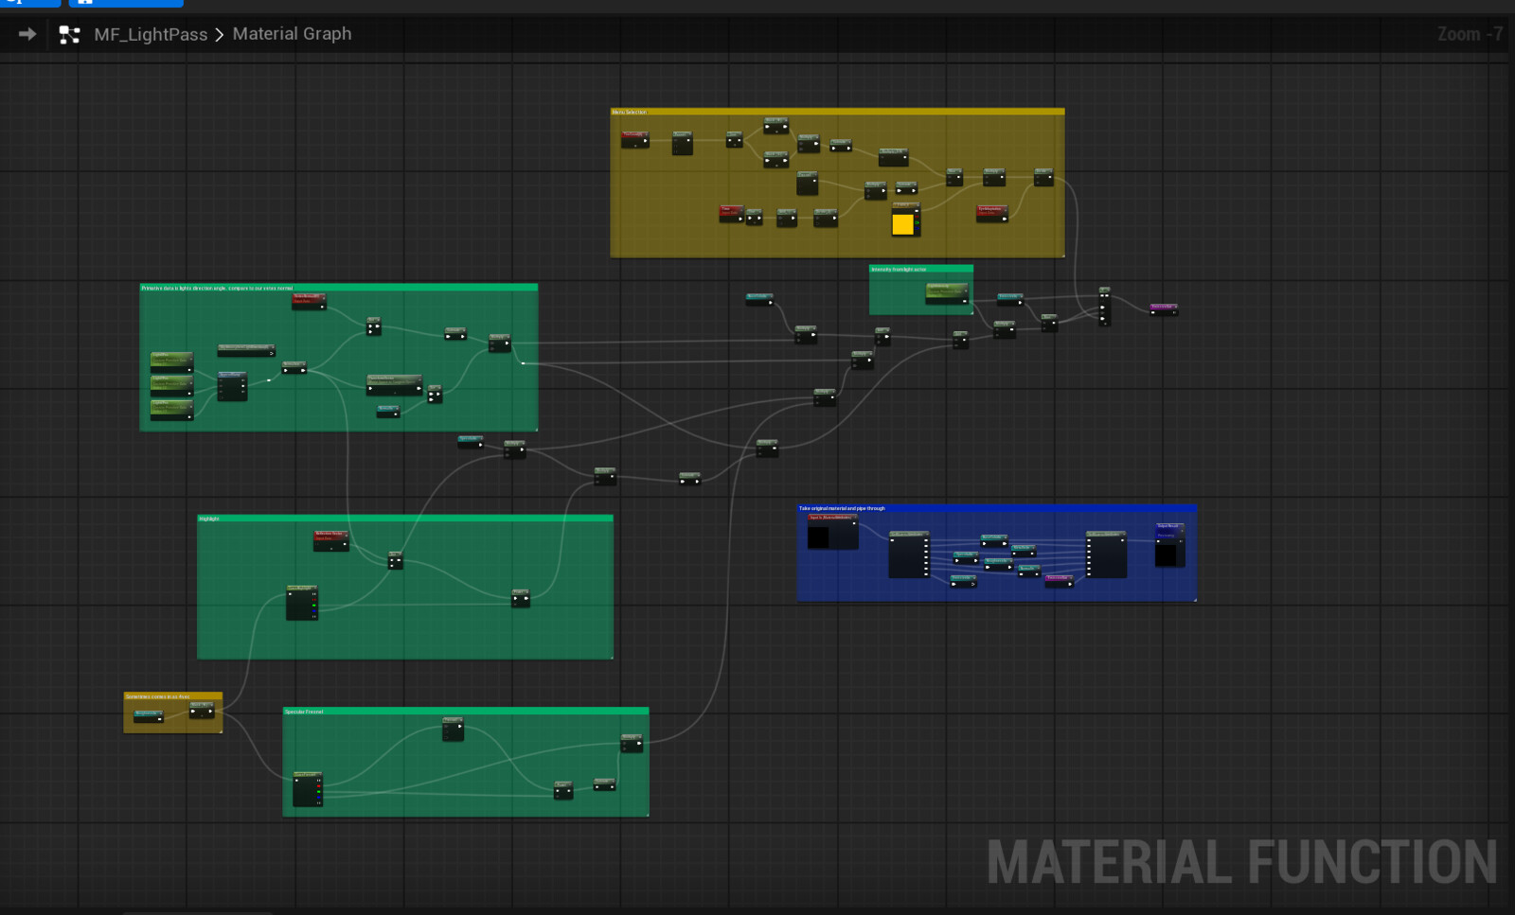This screenshot has width=1515, height=915.
Task: Select the Sometimes comes in as 4vec comment header
Action: [172, 696]
